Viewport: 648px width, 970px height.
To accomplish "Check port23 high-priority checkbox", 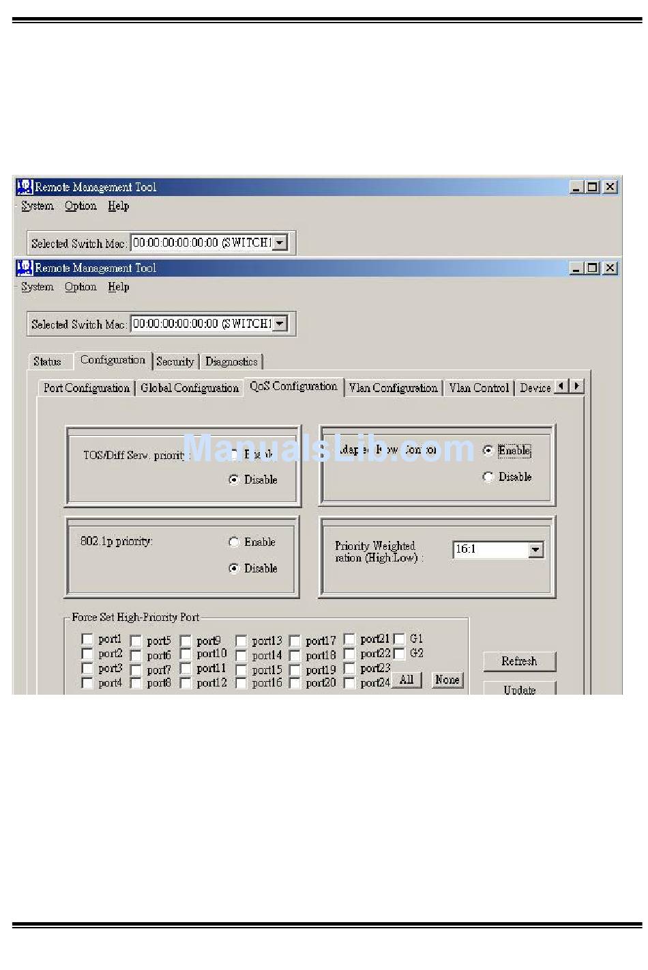I will point(349,668).
